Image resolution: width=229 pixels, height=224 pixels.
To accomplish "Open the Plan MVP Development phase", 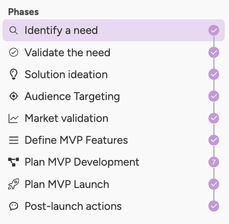I will pos(114,162).
